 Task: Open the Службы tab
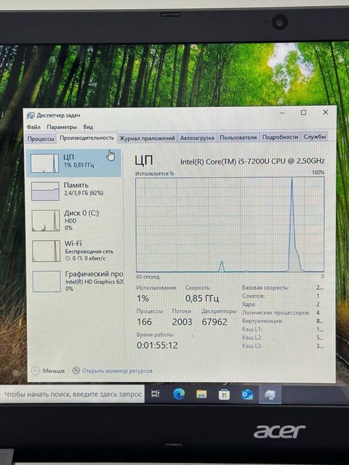[315, 137]
